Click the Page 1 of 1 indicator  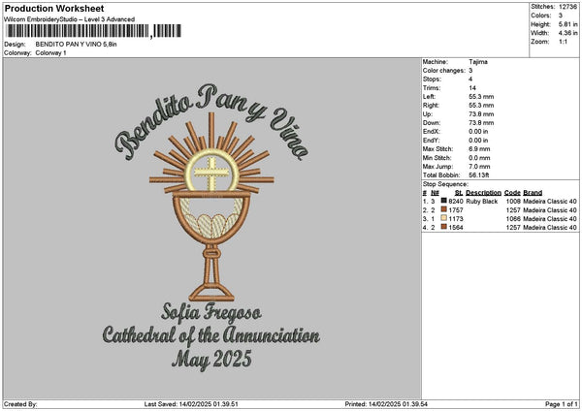[x=562, y=404]
